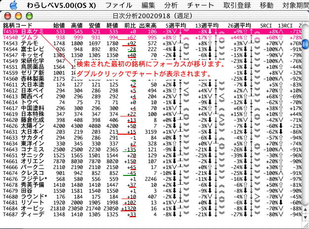
Task: Select the highlighted T4539 日本ケミ row
Action: click(152, 31)
